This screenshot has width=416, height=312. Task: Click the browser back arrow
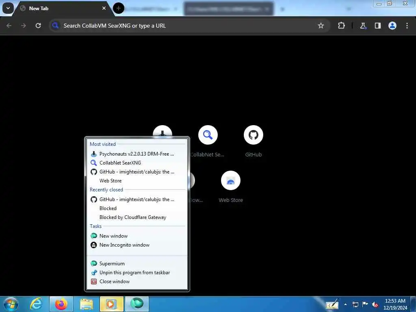click(9, 26)
